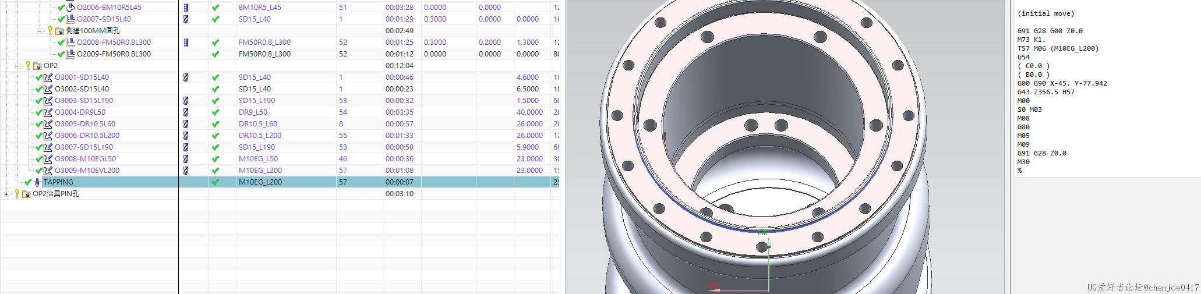This screenshot has height=294, width=1201.
Task: Collapse the OP2 program group
Action: pos(18,66)
